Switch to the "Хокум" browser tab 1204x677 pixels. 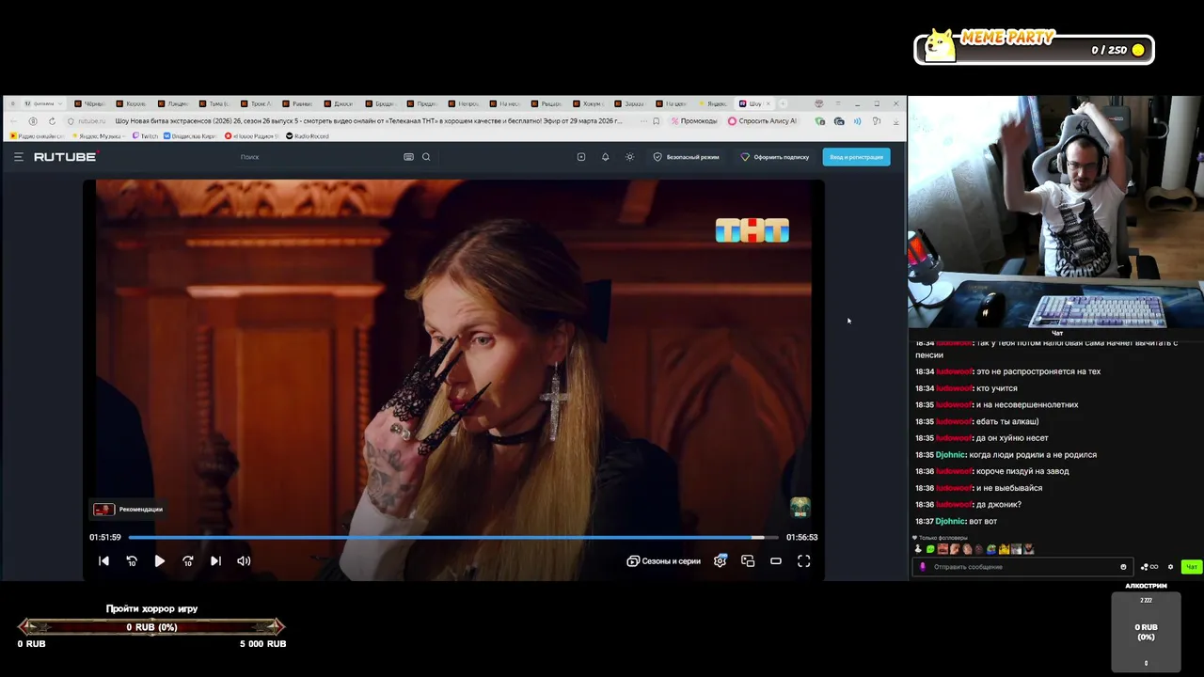pos(590,103)
